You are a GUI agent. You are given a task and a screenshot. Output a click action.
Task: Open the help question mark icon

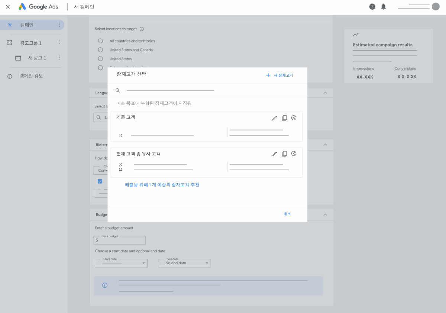372,7
